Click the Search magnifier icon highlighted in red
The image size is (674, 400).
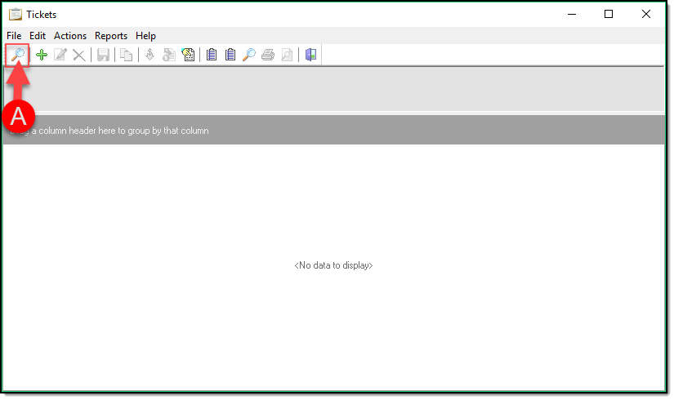[x=16, y=56]
